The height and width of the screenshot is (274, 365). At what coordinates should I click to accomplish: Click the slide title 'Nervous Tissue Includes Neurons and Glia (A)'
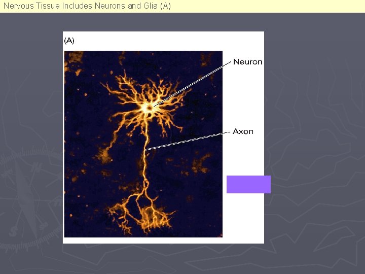click(87, 6)
